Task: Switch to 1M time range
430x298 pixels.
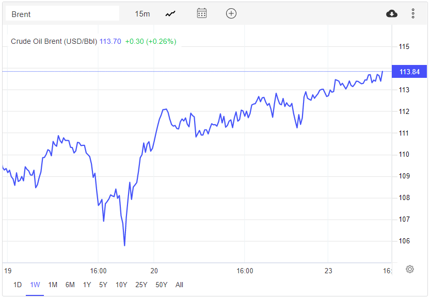Action: coord(53,285)
